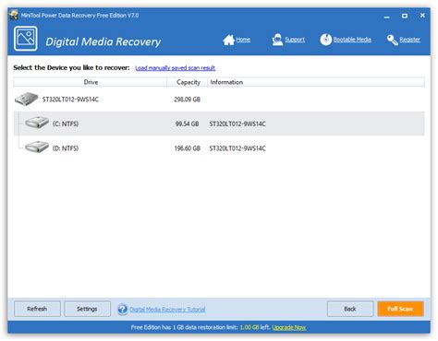
Task: Click the C: NTFS drive icon
Action: tap(37, 123)
